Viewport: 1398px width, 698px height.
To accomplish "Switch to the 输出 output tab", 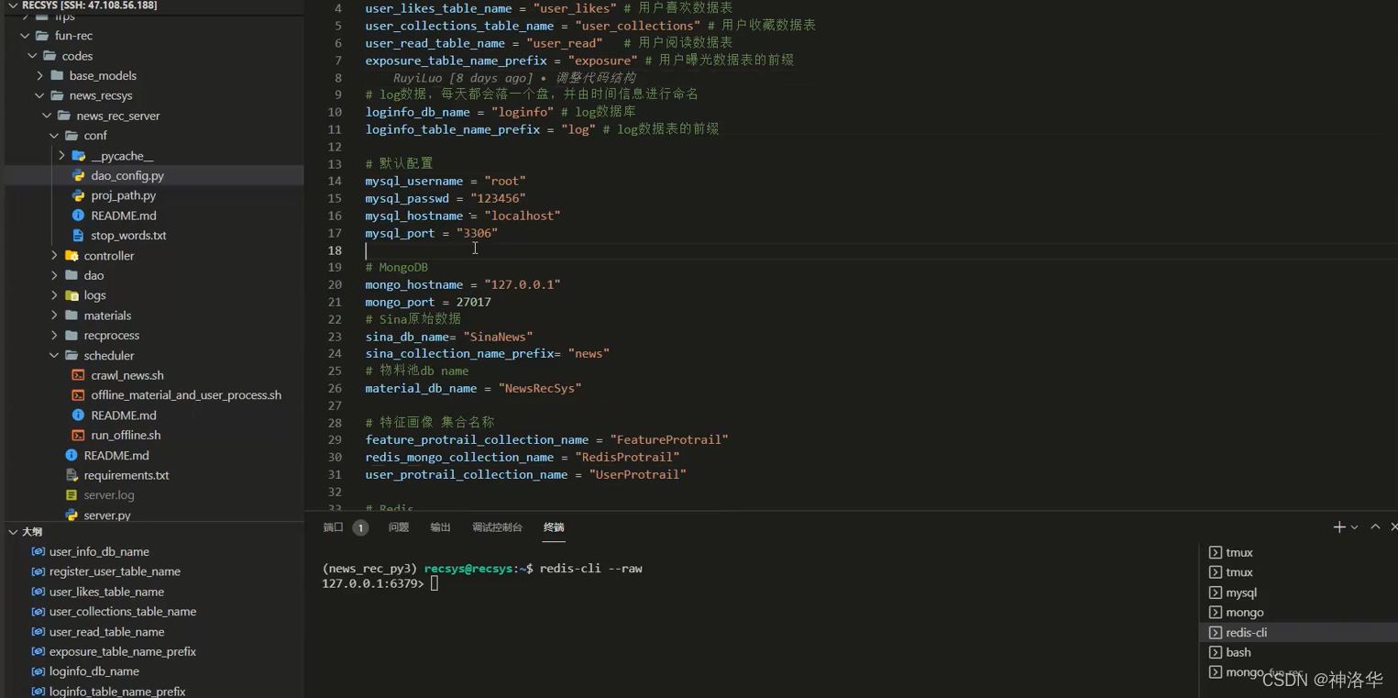I will [440, 527].
